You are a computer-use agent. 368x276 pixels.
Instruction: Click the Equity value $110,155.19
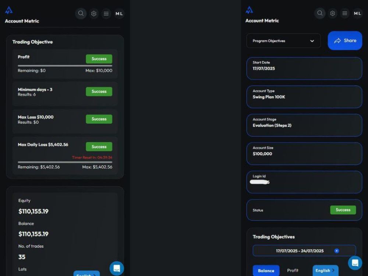tap(33, 211)
